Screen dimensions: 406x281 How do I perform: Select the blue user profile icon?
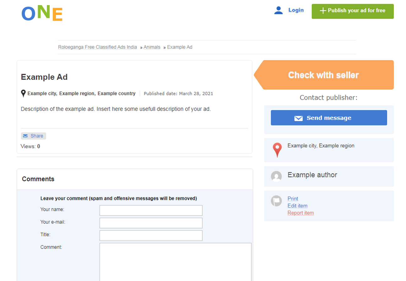click(x=278, y=10)
